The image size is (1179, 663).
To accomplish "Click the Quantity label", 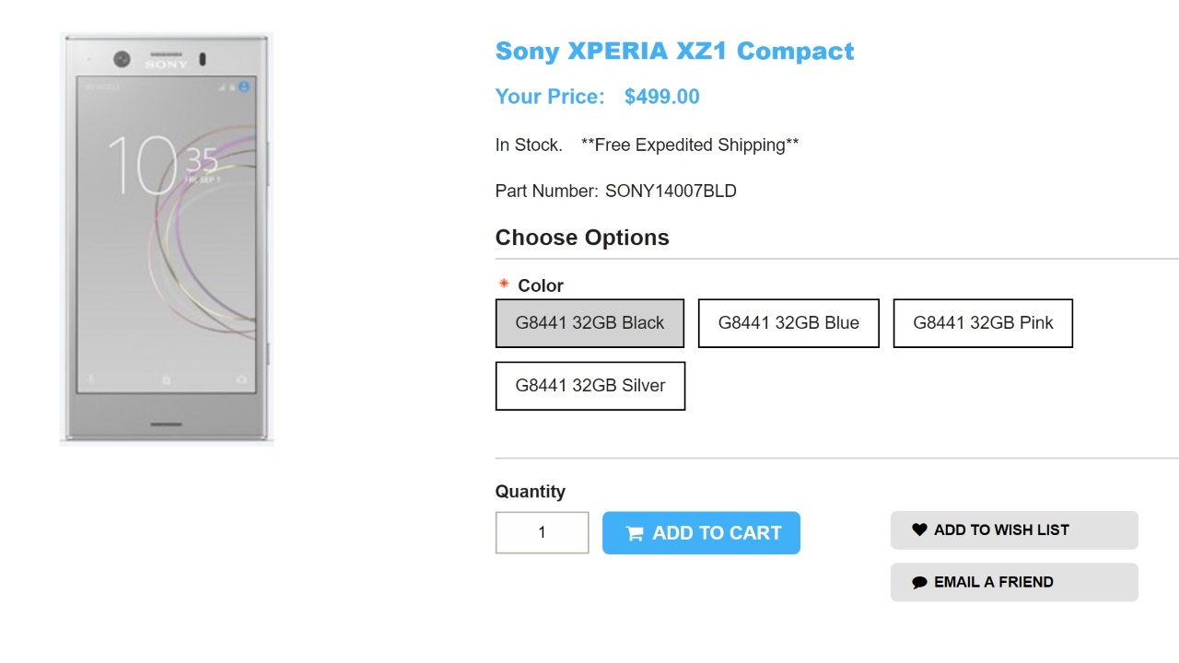I will point(530,492).
